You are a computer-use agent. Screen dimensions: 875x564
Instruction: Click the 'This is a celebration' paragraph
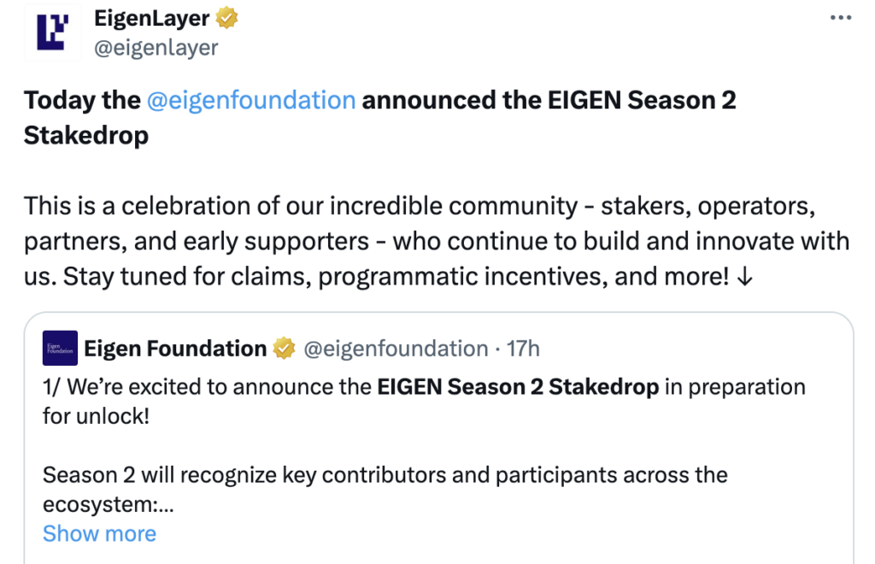pyautogui.click(x=437, y=241)
